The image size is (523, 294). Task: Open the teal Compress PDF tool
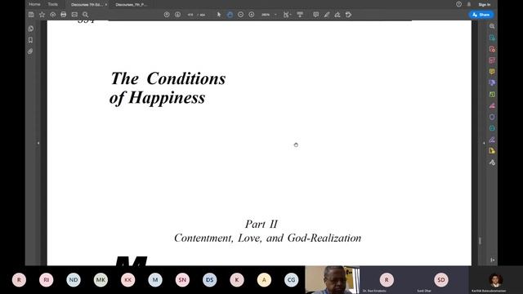click(492, 128)
